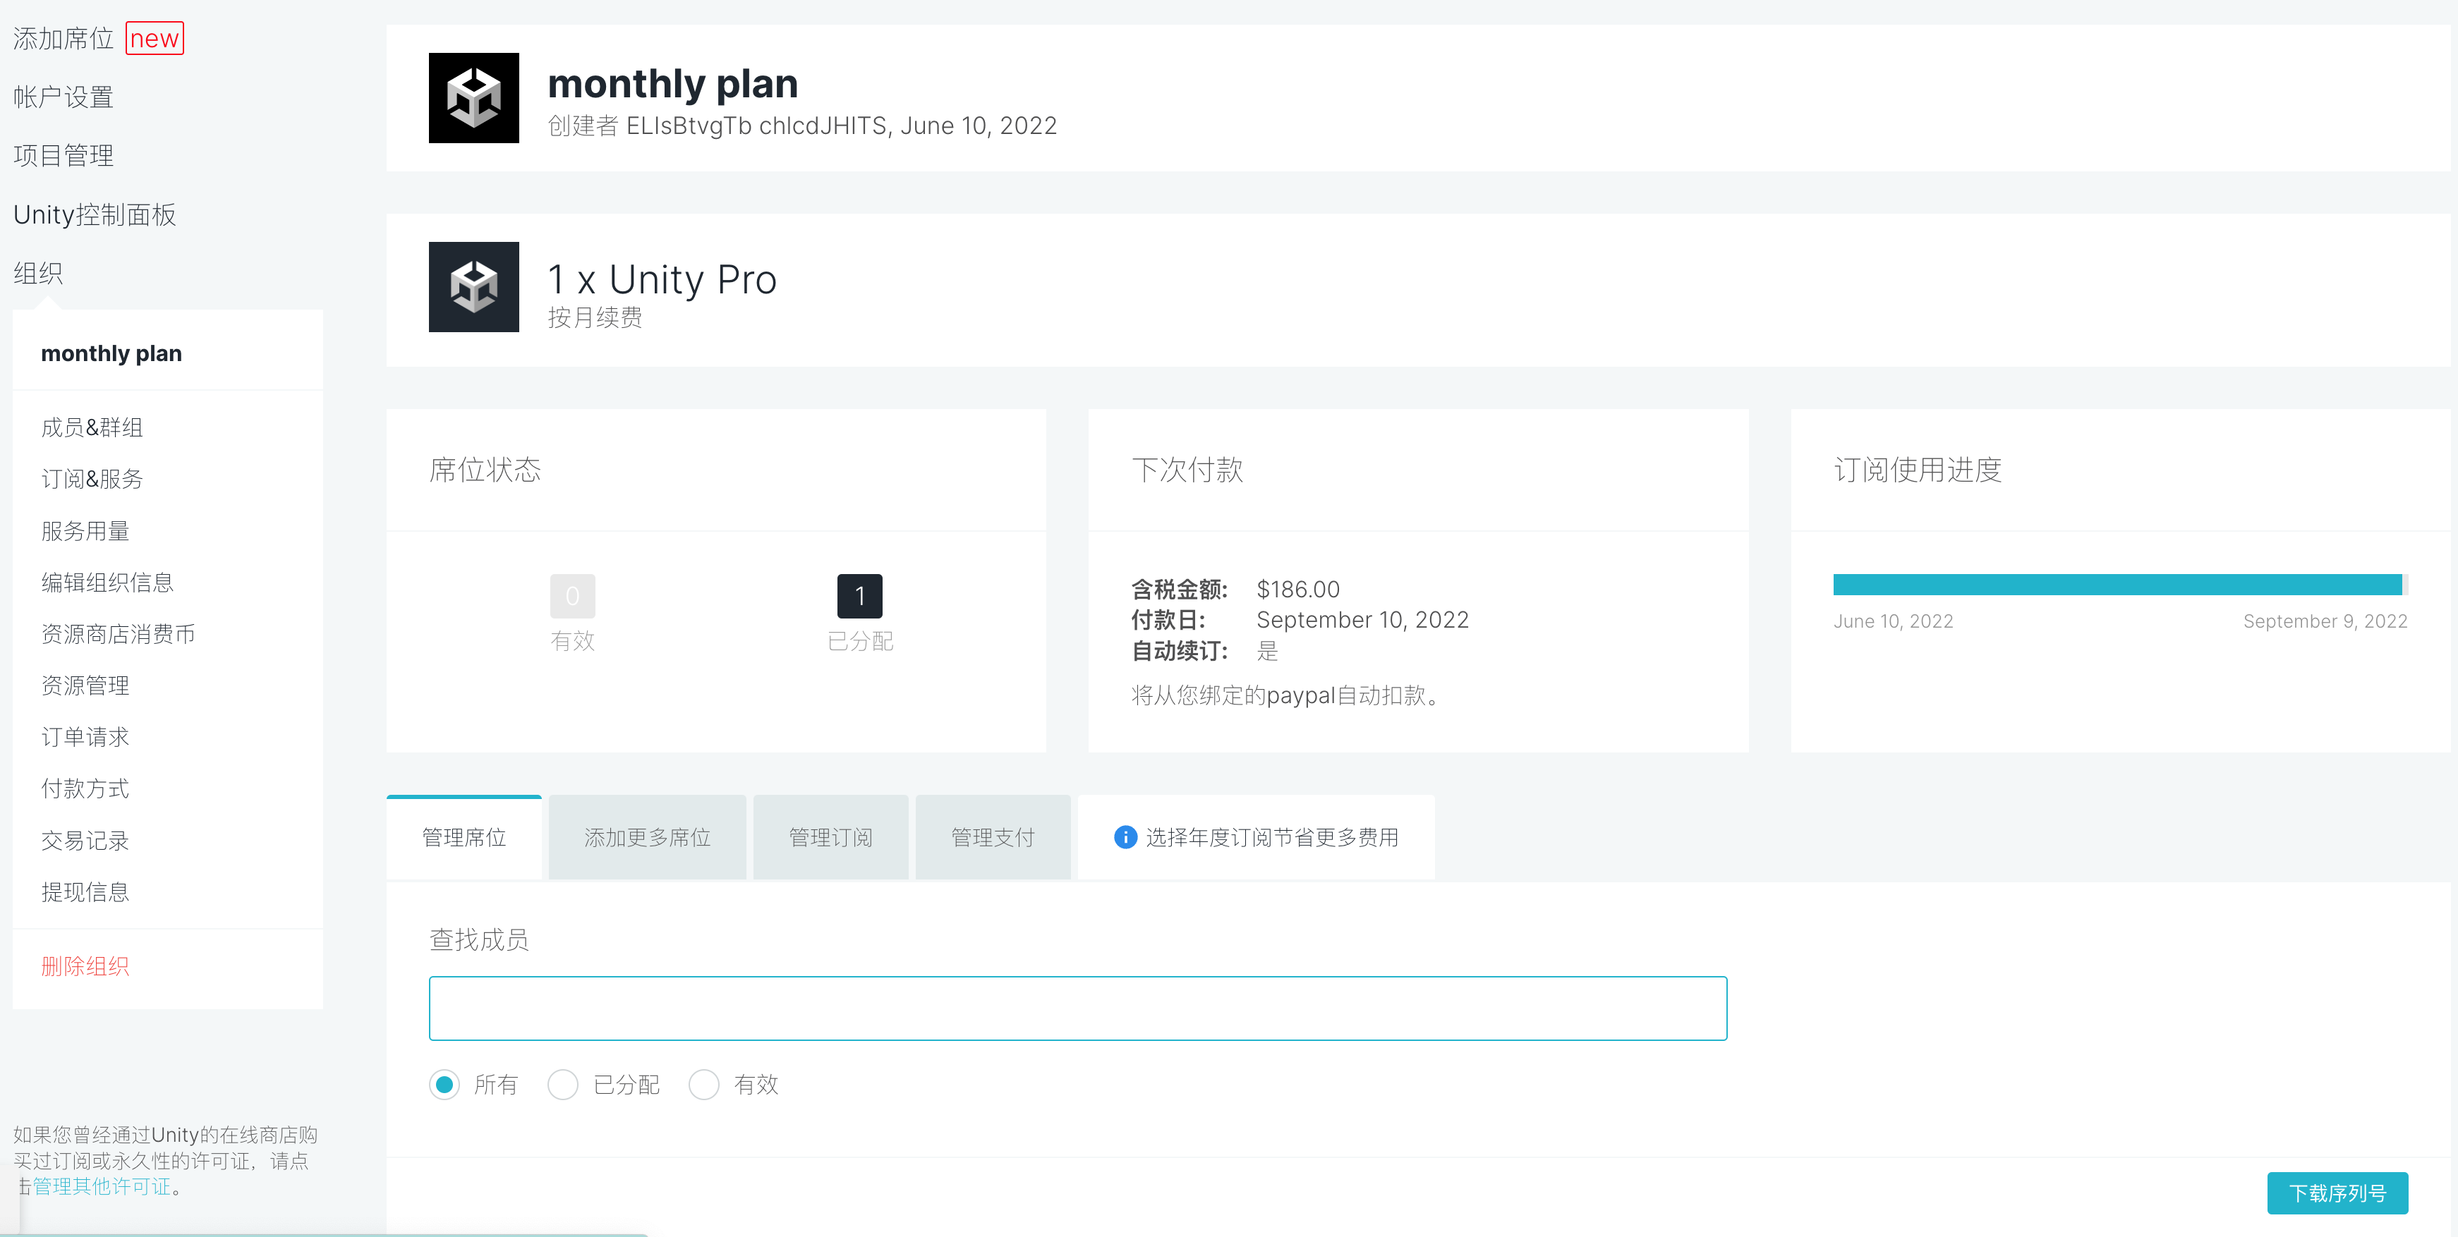Click the 删除组织 link in sidebar
Image resolution: width=2458 pixels, height=1237 pixels.
(x=85, y=966)
